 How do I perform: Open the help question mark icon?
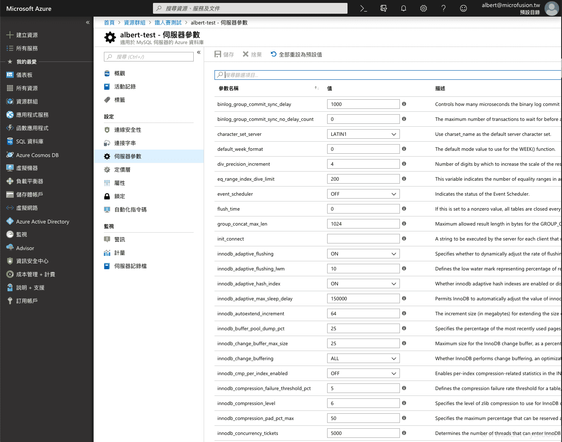pos(444,8)
